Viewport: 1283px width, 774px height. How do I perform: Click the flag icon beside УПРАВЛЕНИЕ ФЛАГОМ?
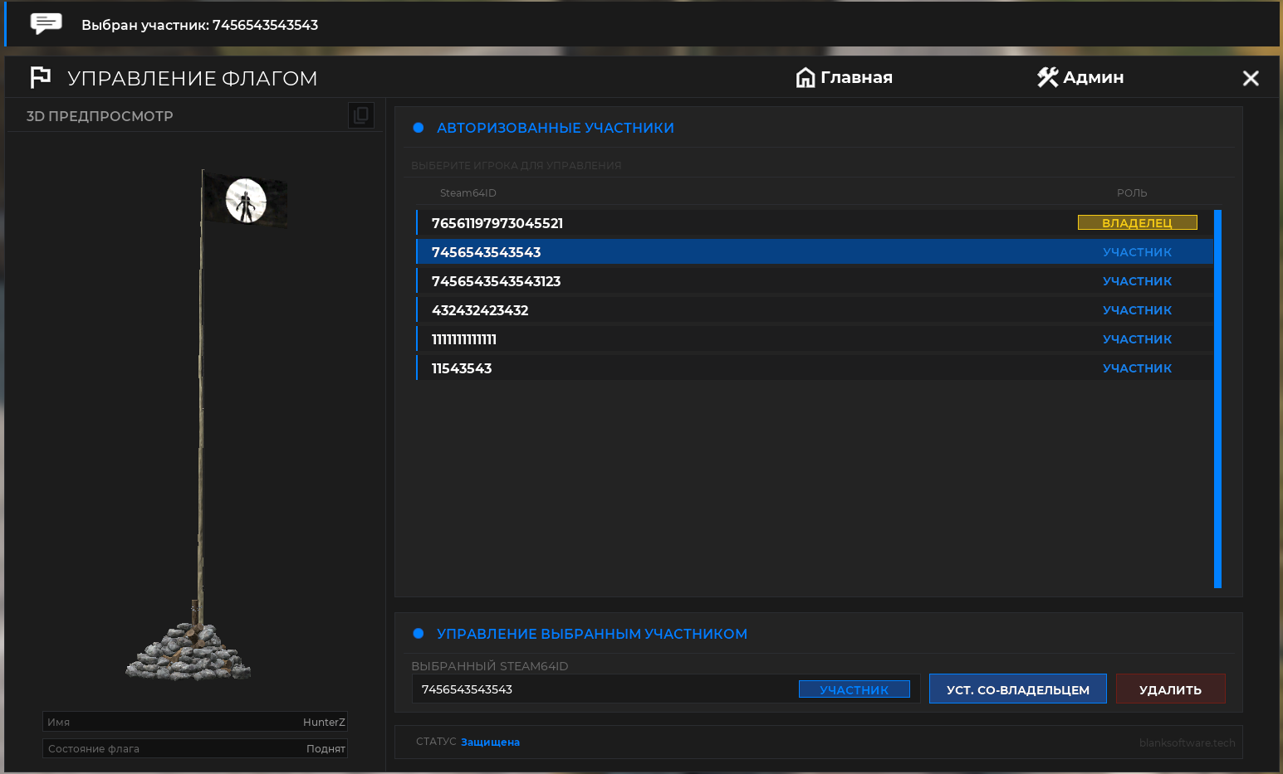(41, 77)
